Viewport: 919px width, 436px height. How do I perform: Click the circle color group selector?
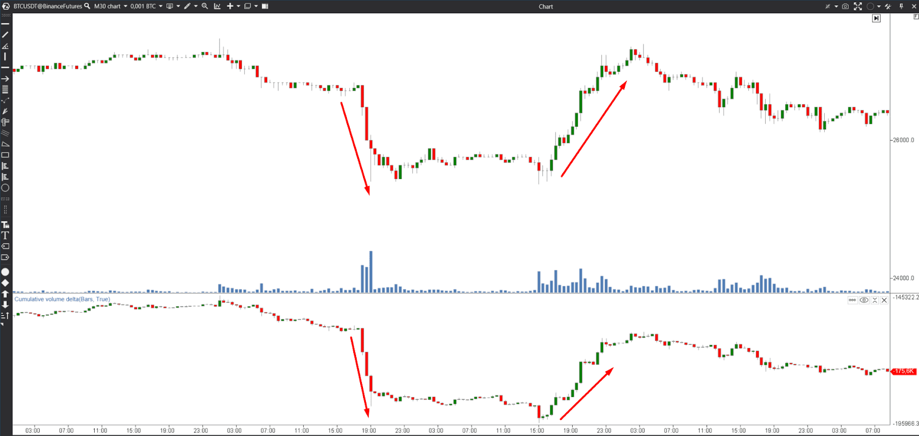pos(870,6)
